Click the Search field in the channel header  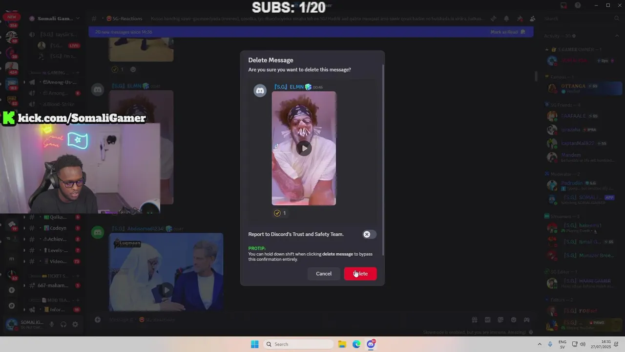coord(582,19)
